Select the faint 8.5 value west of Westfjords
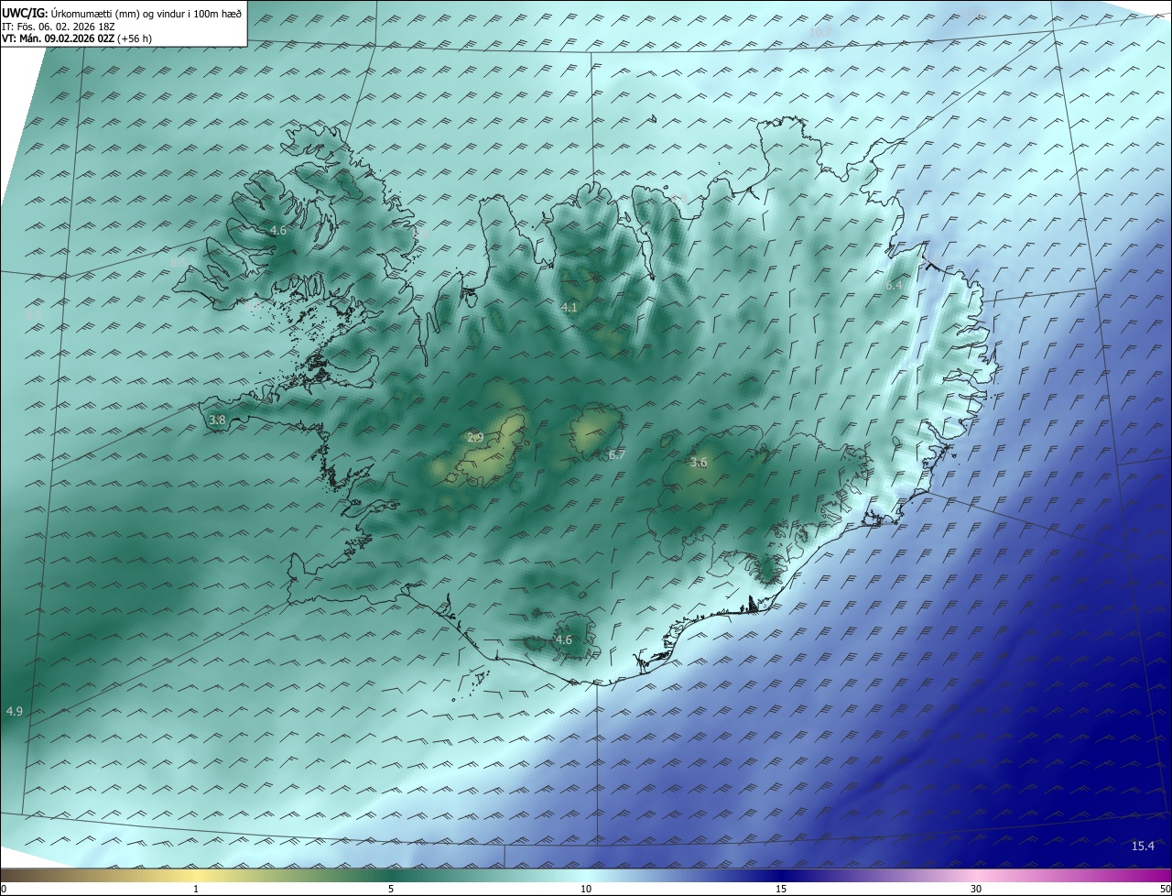Viewport: 1172px width, 896px height. click(179, 263)
